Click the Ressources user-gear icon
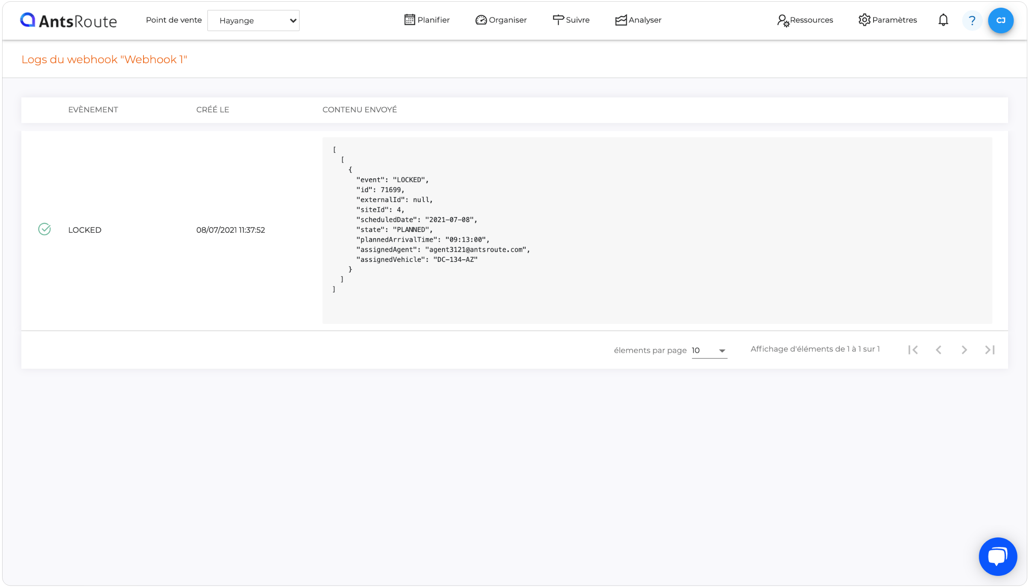 point(783,21)
